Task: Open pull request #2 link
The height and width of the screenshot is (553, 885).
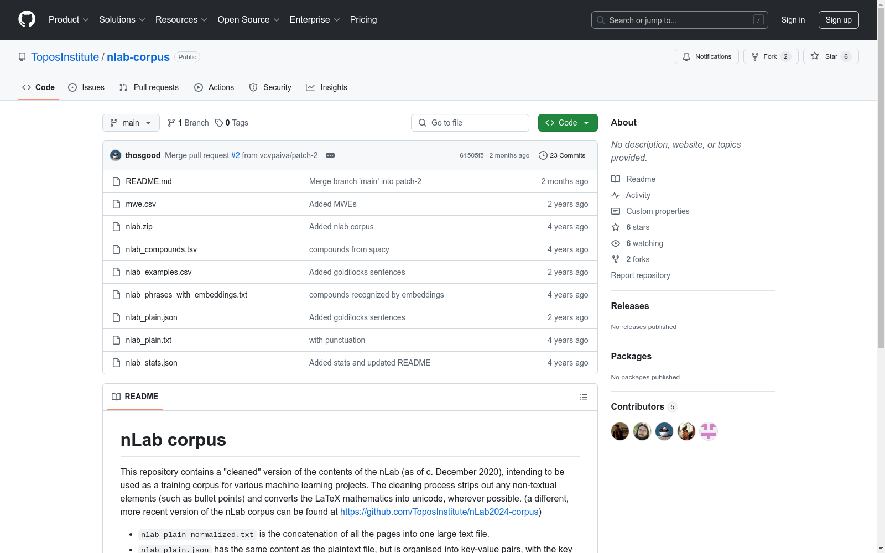Action: (236, 155)
